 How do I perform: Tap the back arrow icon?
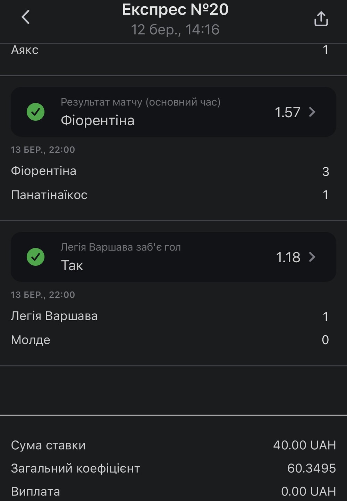point(26,17)
